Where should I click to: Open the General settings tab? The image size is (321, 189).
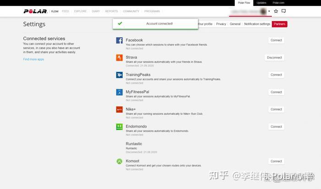[235, 24]
